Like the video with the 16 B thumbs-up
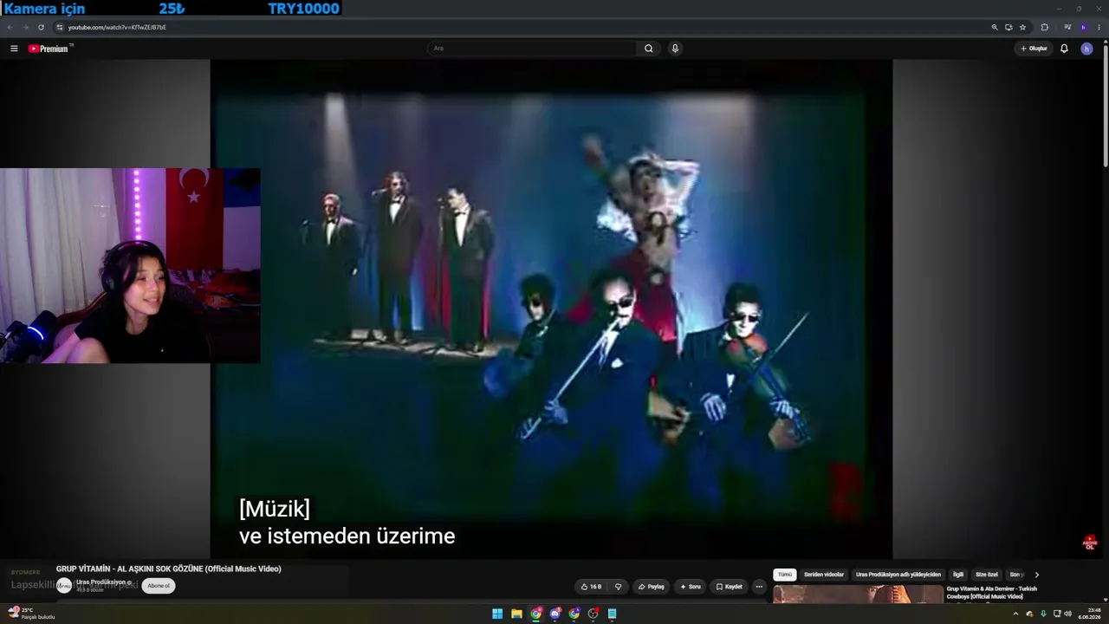1109x624 pixels. click(x=591, y=587)
